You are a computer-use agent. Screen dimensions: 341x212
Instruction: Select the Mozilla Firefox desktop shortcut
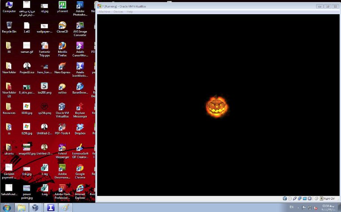[63, 49]
